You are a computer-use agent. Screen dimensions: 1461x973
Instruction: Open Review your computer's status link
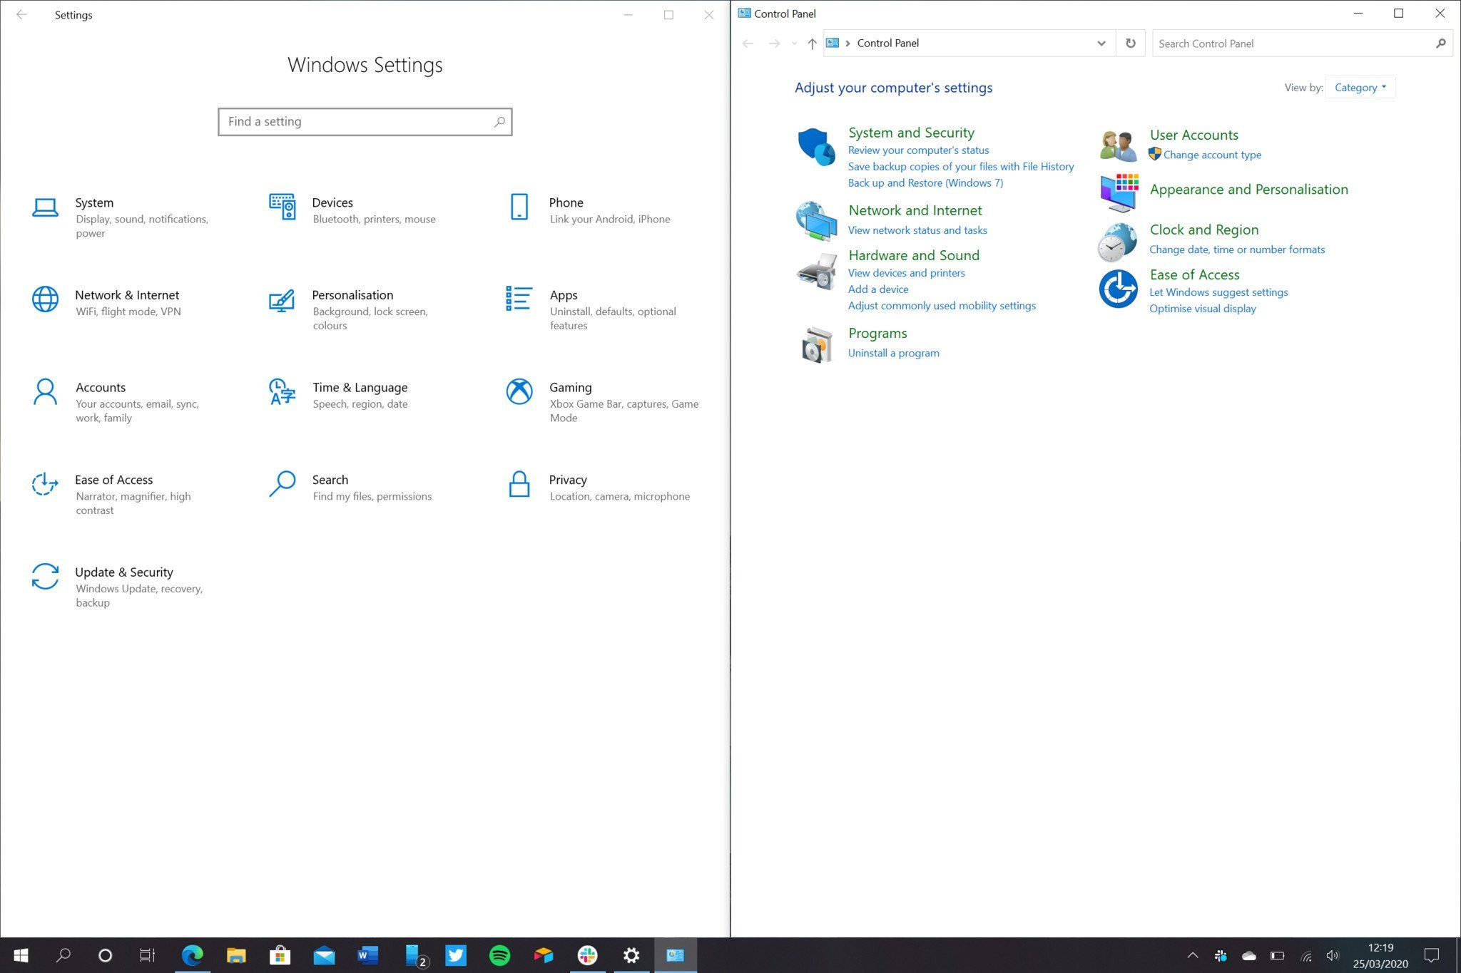(x=918, y=150)
